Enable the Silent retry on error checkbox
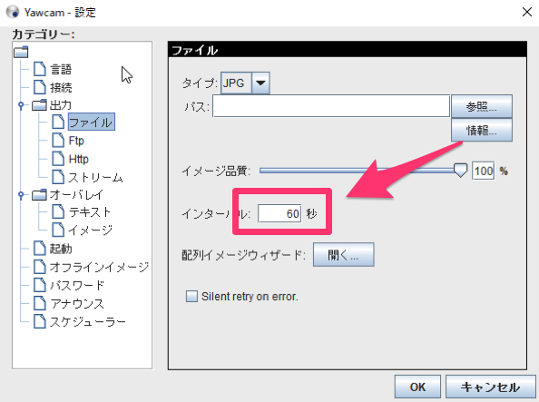 (191, 296)
